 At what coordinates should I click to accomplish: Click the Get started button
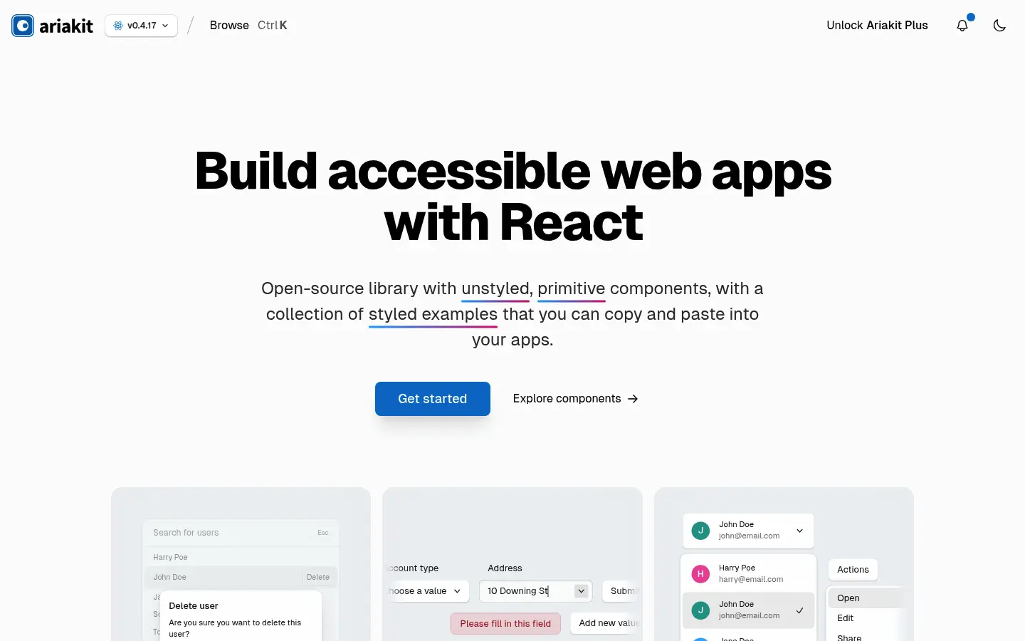coord(433,399)
